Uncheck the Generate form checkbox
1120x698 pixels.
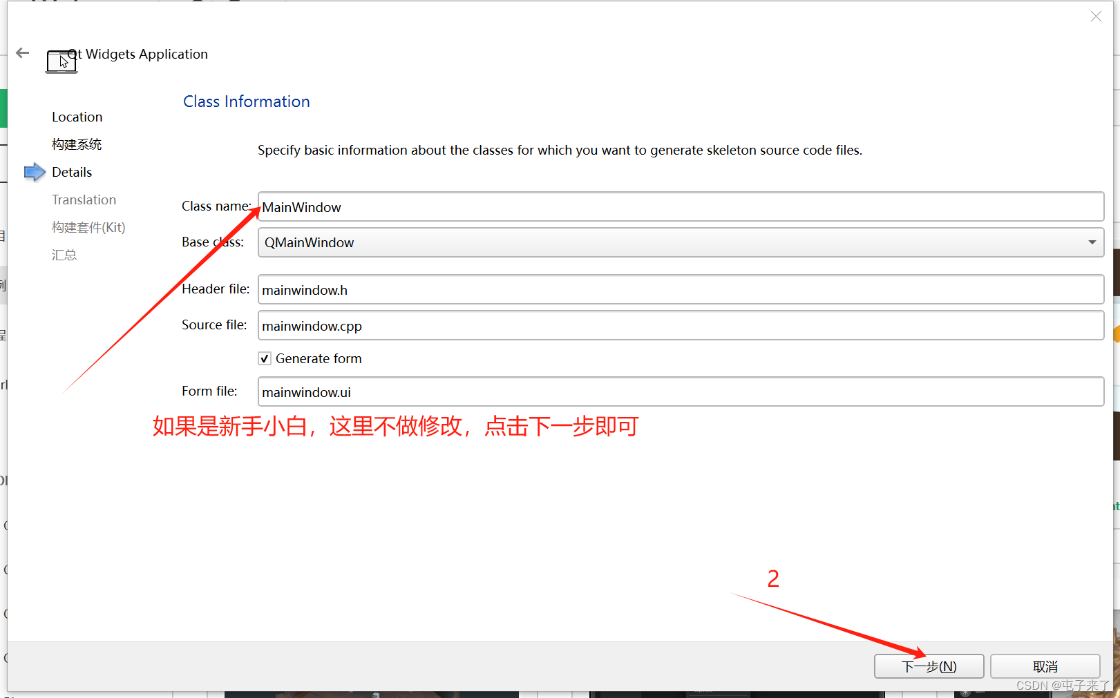(265, 358)
